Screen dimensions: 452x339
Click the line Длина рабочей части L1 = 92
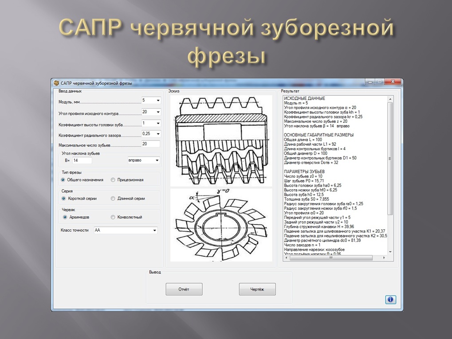point(310,144)
